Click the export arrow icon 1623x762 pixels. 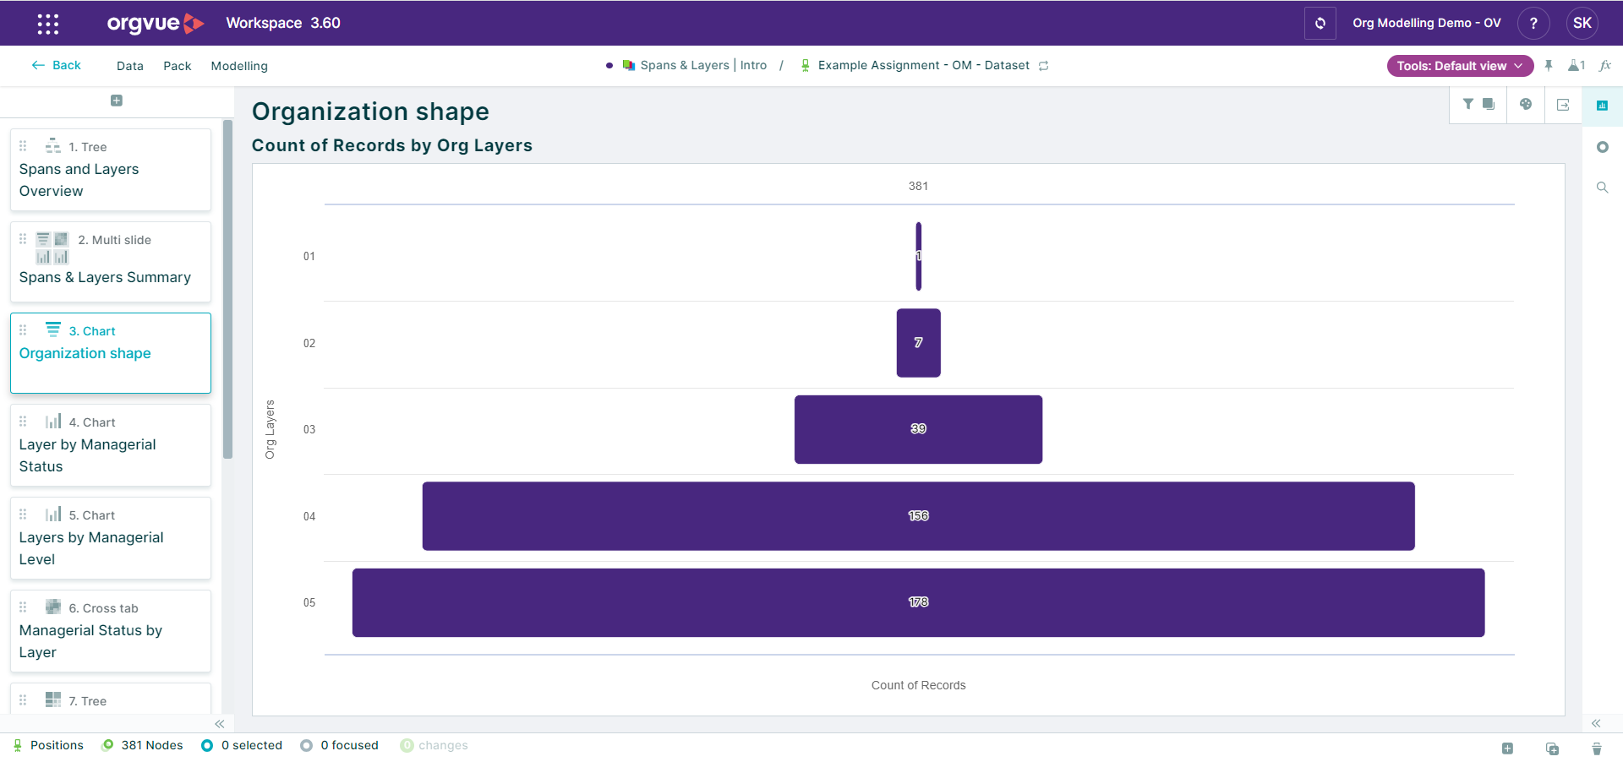coord(1563,105)
